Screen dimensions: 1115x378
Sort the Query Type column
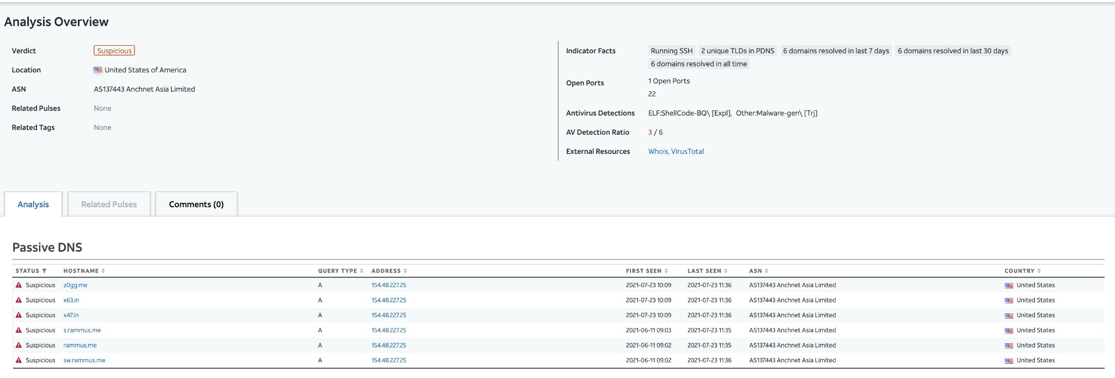pos(362,271)
